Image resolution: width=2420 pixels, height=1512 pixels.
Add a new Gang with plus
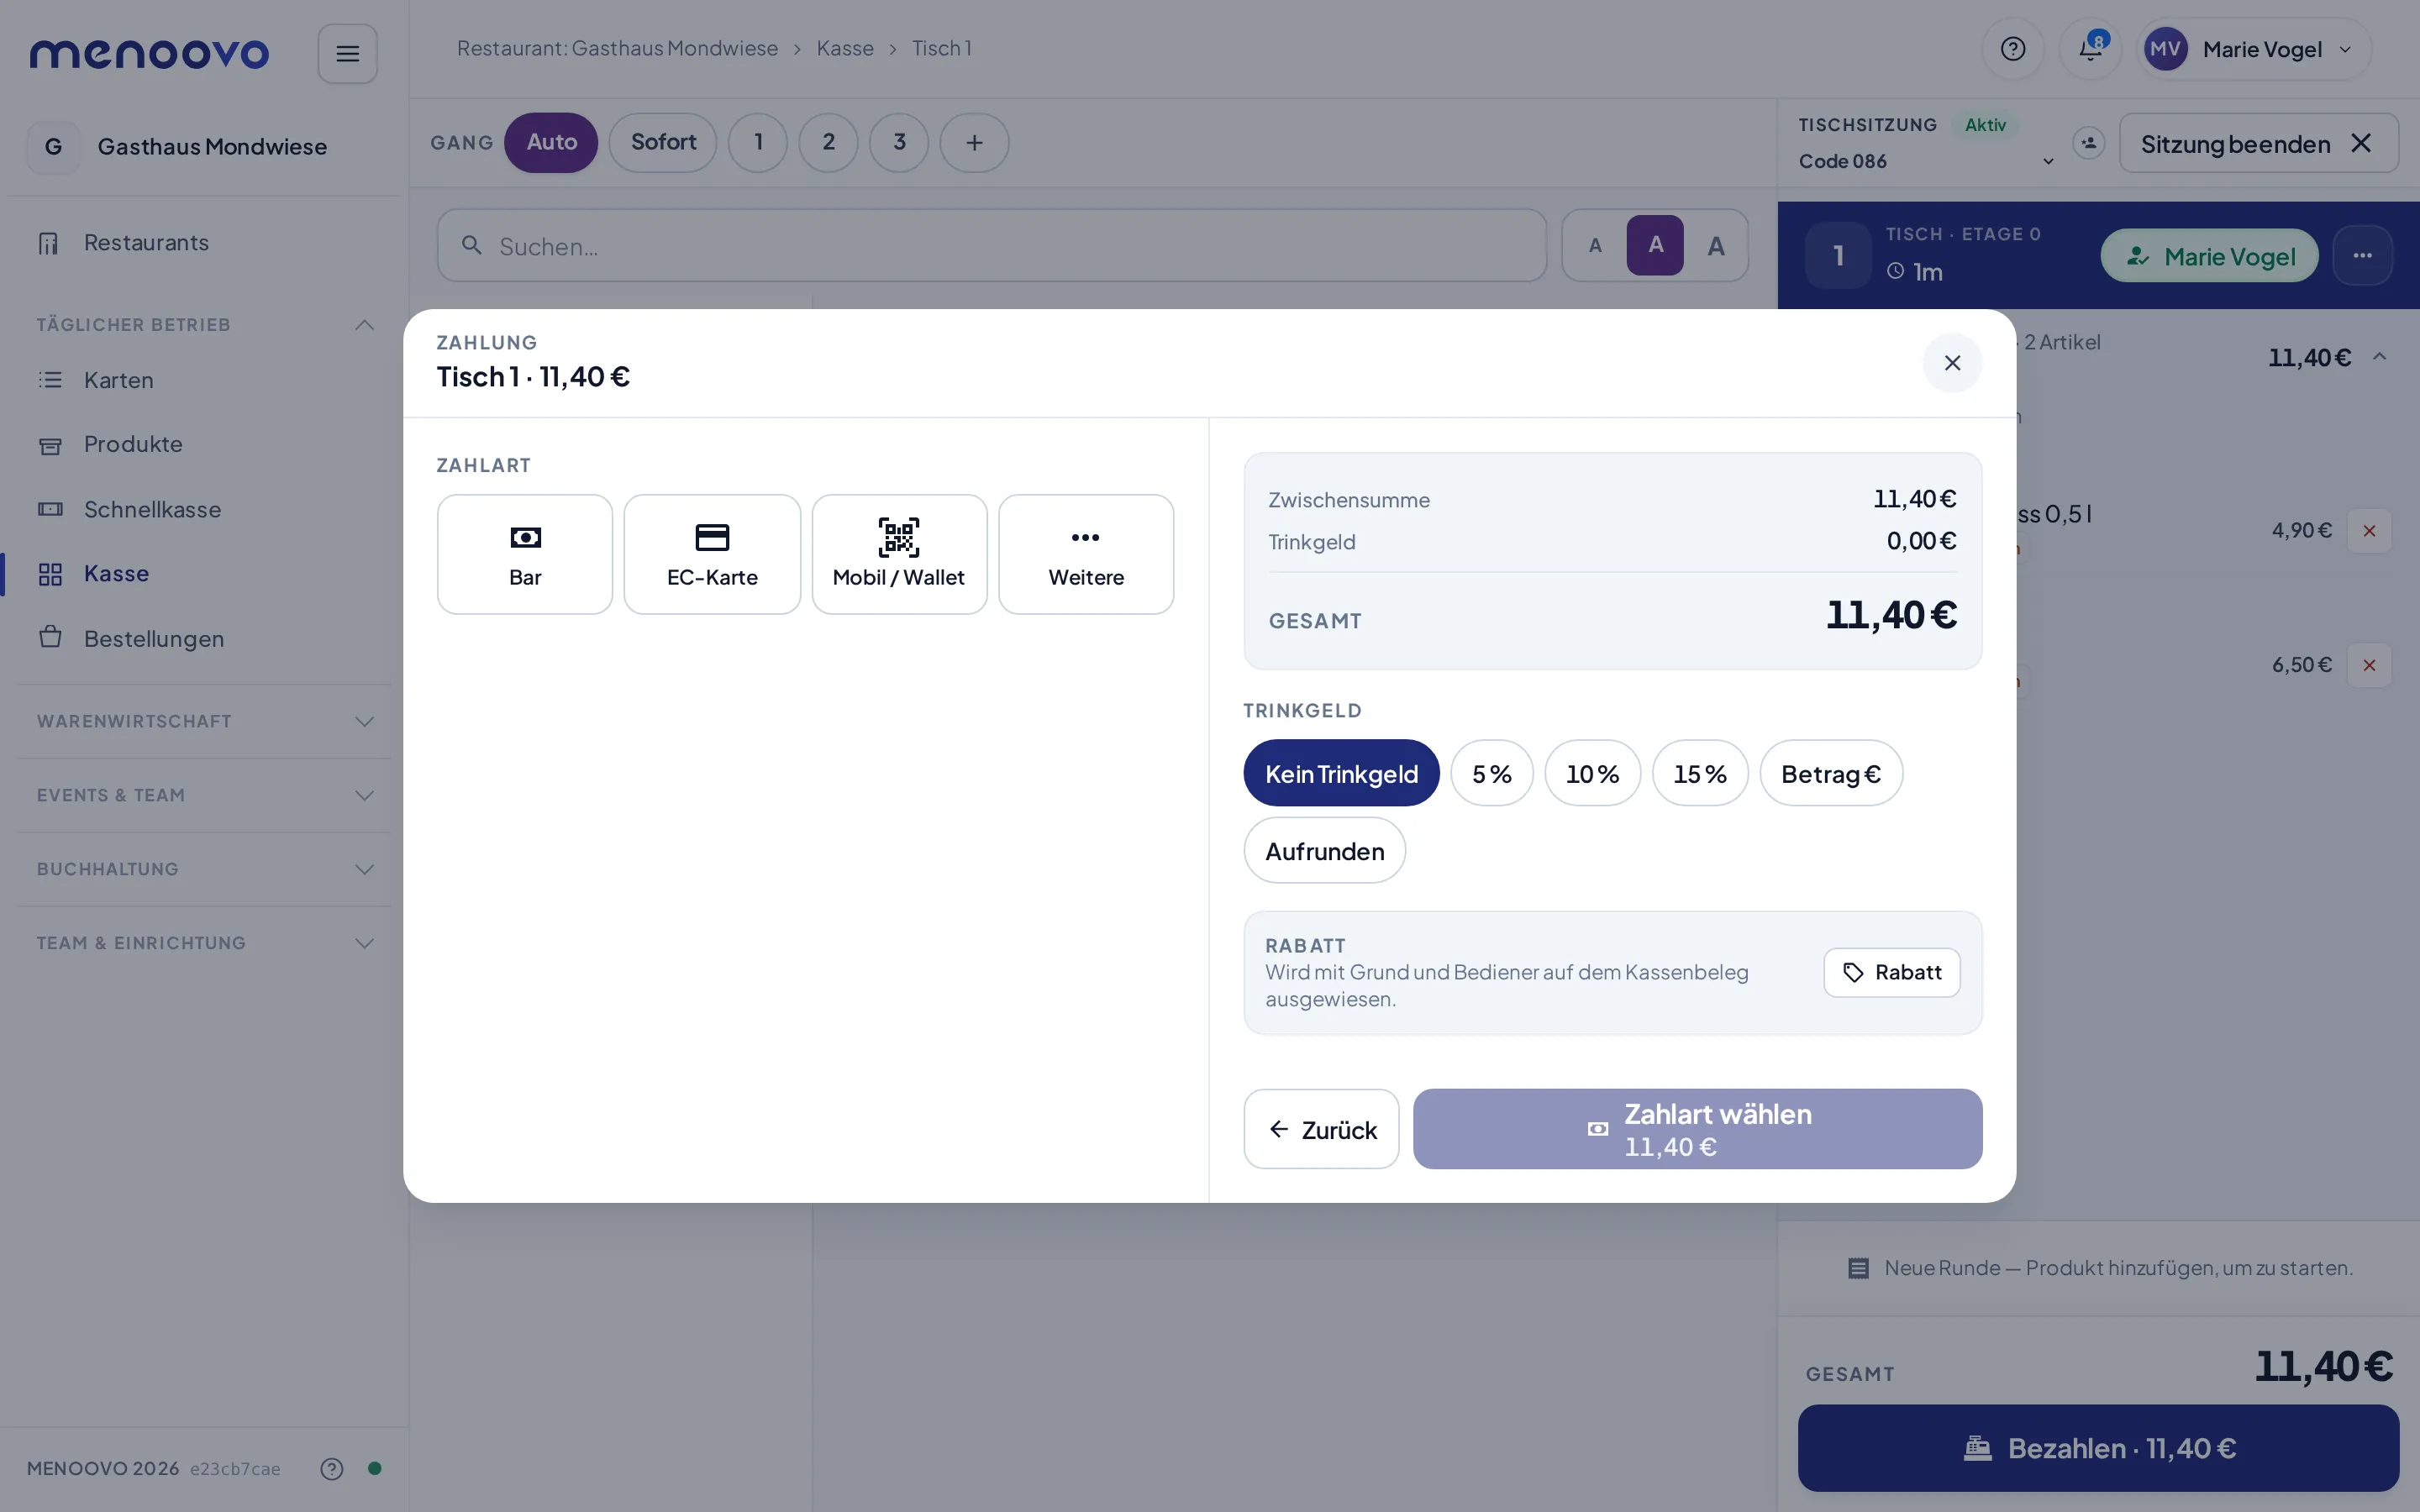pyautogui.click(x=974, y=143)
